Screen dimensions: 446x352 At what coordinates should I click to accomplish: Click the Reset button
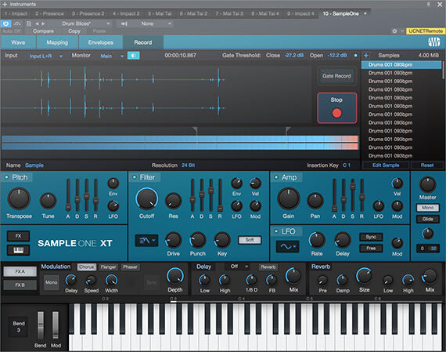(427, 165)
